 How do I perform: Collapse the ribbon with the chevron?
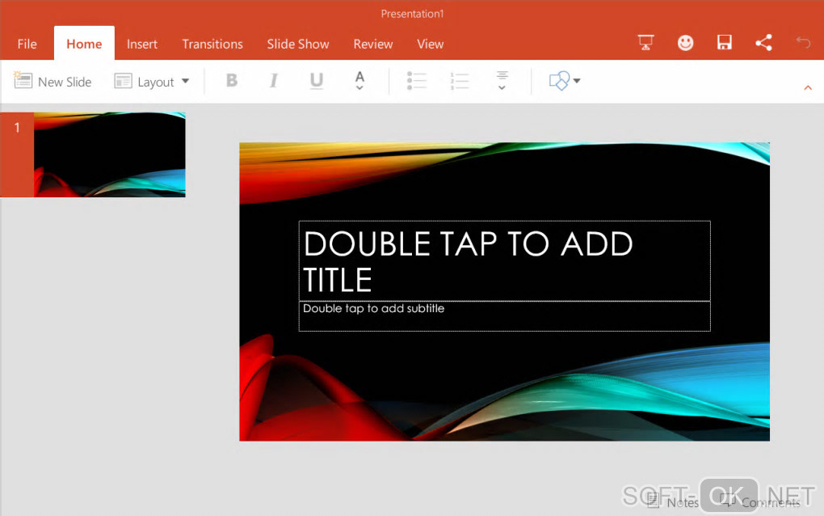[808, 87]
